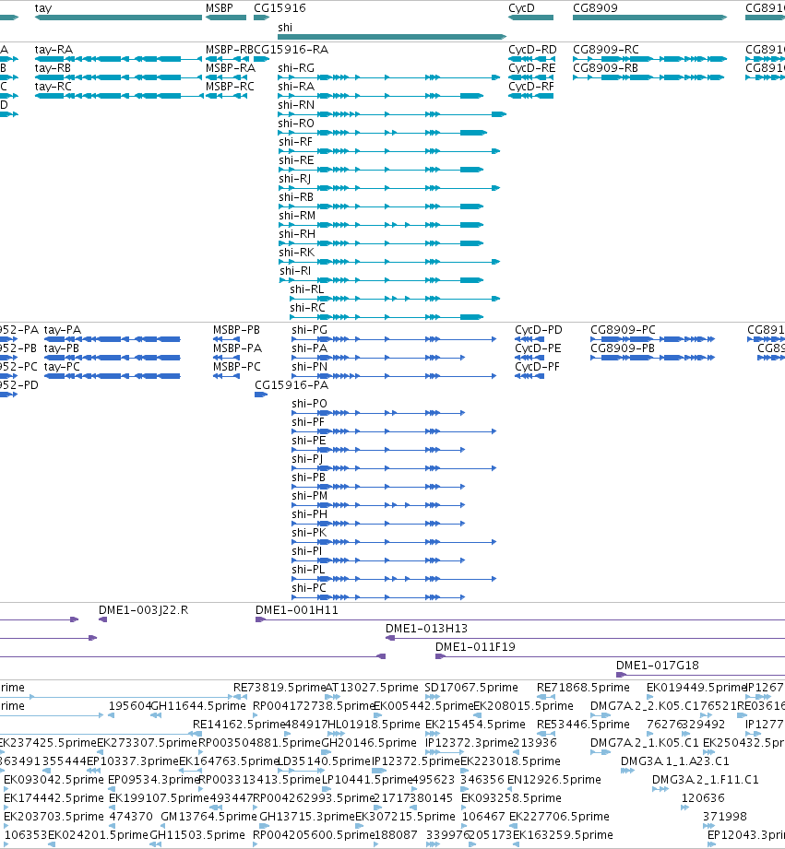Click the shi-RN transcript label
This screenshot has width=785, height=849.
(x=296, y=105)
